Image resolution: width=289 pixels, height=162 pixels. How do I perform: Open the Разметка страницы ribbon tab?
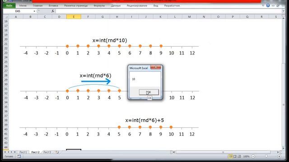click(76, 6)
